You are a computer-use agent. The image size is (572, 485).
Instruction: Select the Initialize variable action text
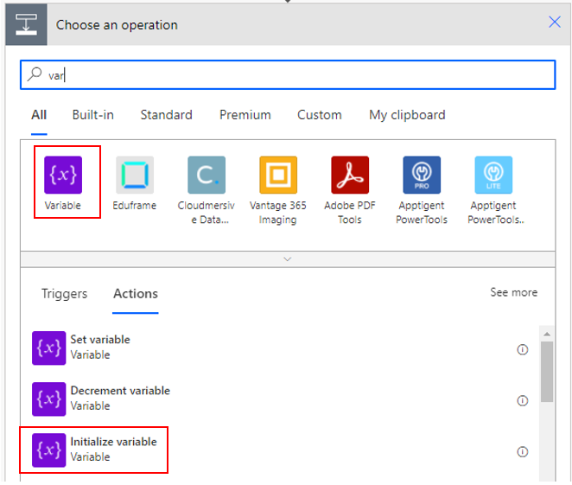click(113, 442)
